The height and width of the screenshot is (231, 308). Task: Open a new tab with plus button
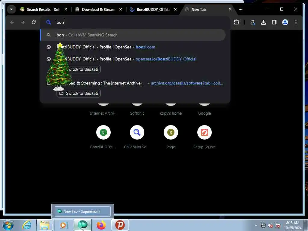click(x=241, y=9)
